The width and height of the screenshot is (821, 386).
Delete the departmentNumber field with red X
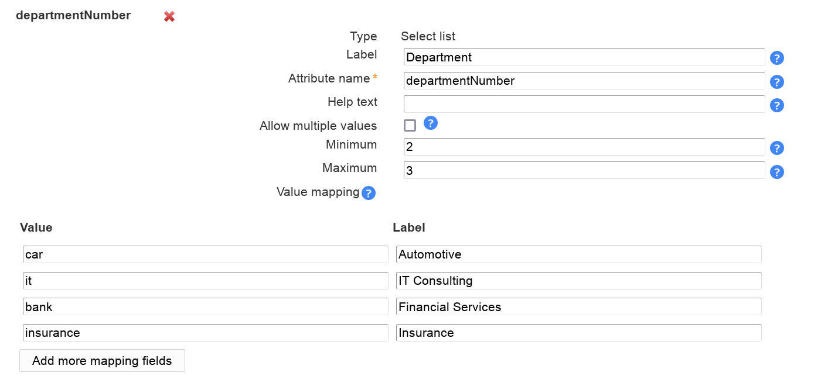[x=169, y=17]
